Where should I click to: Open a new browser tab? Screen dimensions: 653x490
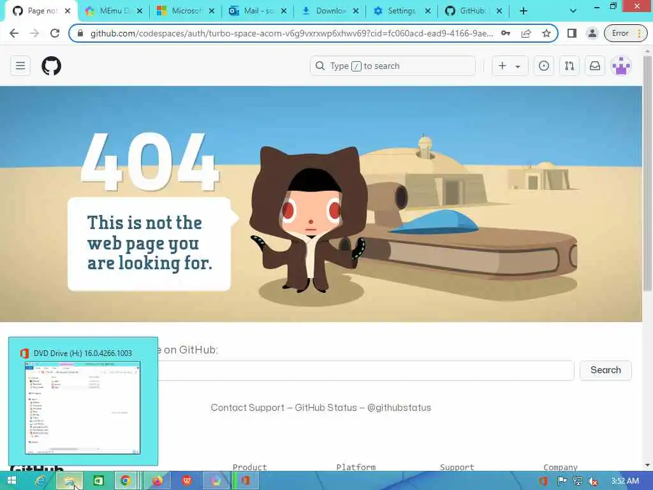524,11
